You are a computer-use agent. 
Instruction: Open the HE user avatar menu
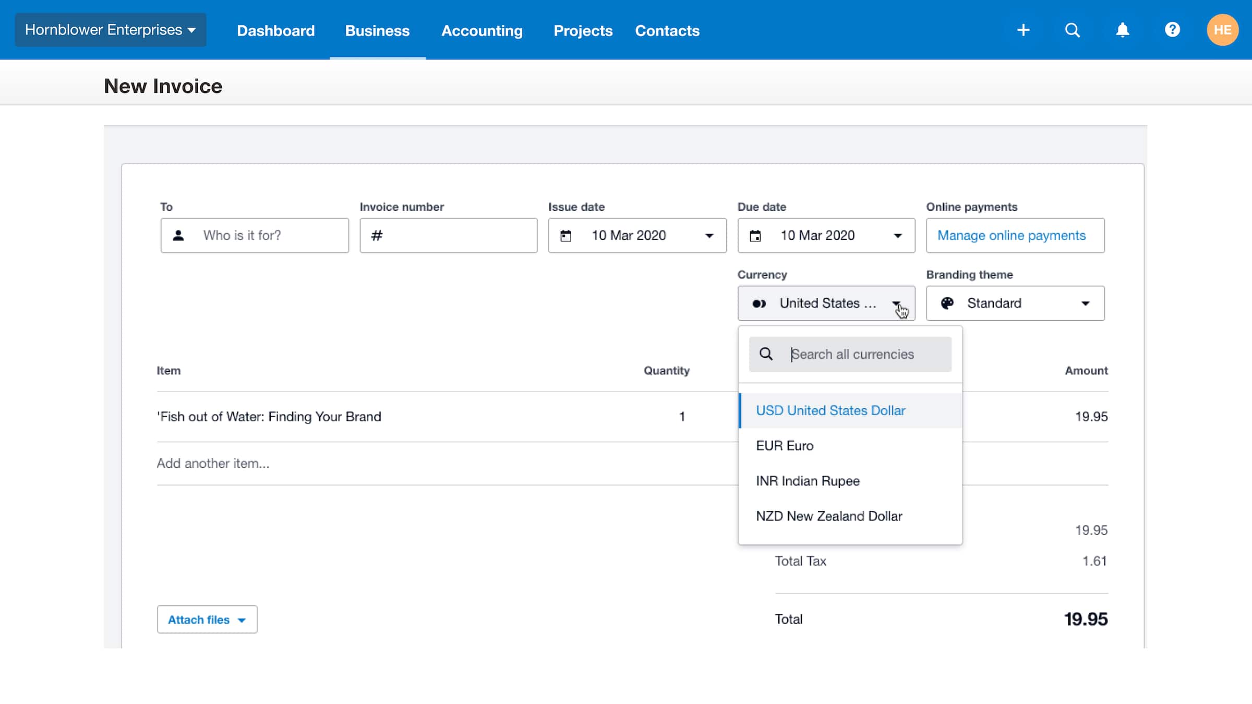tap(1222, 30)
